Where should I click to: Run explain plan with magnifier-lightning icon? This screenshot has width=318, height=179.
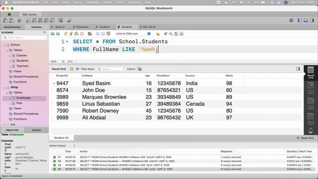[x=77, y=34]
